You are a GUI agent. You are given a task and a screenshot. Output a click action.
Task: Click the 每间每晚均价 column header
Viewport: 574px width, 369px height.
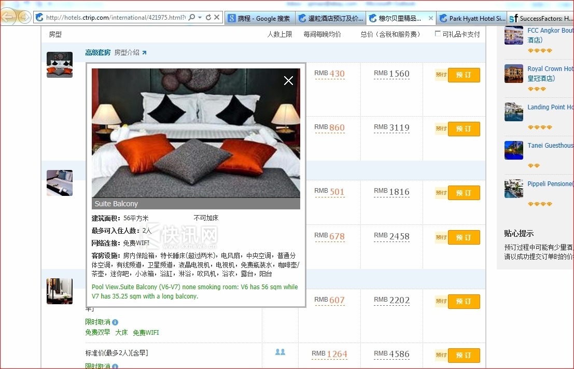[322, 34]
